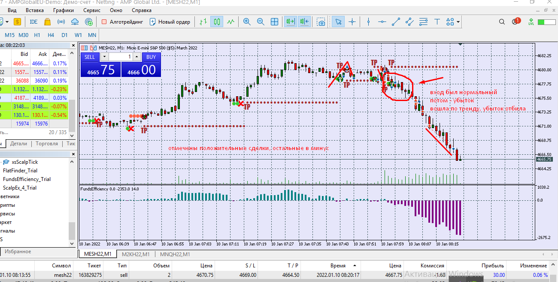Zoom out of the chart
Viewport: 558px width, 282px height.
point(261,21)
